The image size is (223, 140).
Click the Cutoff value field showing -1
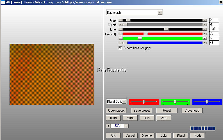(x=214, y=24)
